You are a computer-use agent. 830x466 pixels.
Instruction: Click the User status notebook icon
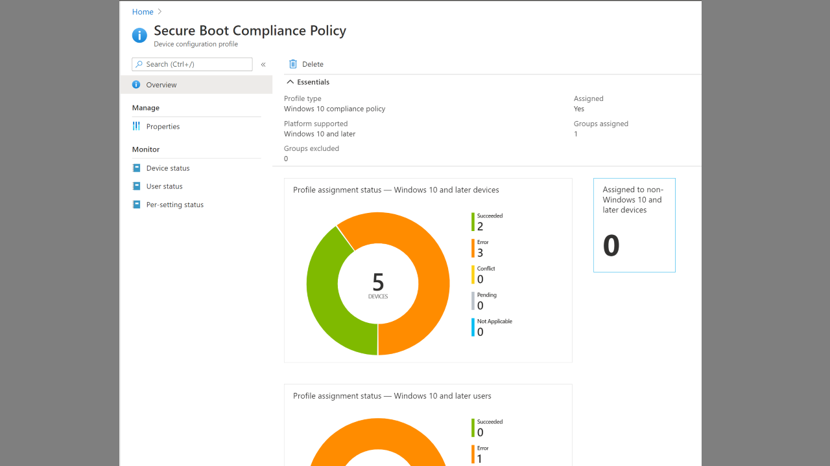136,186
